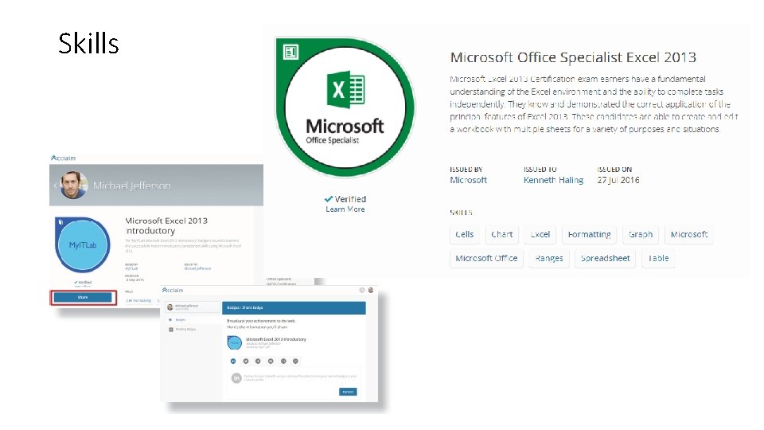
Task: Click the Microsoft Office Specialist Excel 2013 title
Action: [573, 57]
